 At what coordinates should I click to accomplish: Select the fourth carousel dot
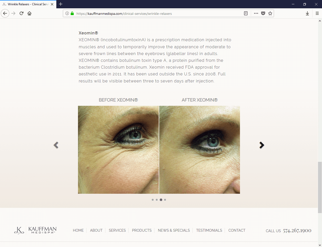click(165, 200)
